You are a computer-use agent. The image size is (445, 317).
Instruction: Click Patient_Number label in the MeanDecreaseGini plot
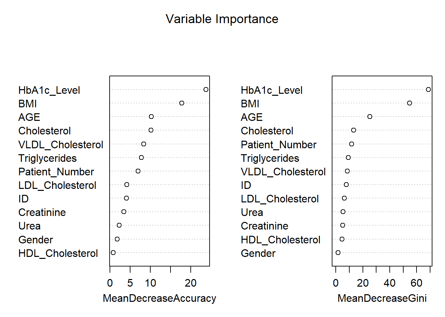(278, 145)
